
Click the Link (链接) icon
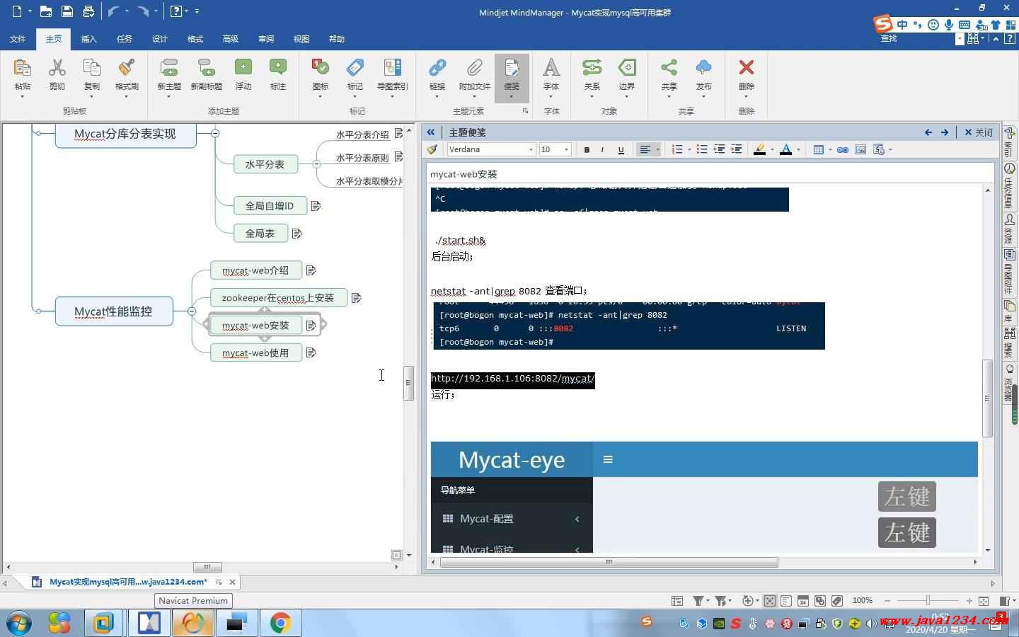pyautogui.click(x=437, y=68)
